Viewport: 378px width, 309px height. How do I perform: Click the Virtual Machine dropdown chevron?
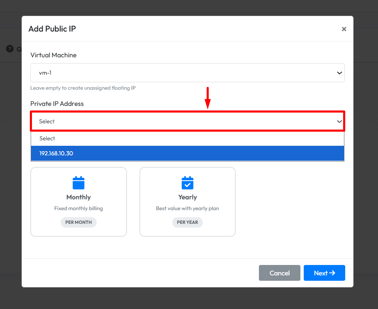pos(339,73)
